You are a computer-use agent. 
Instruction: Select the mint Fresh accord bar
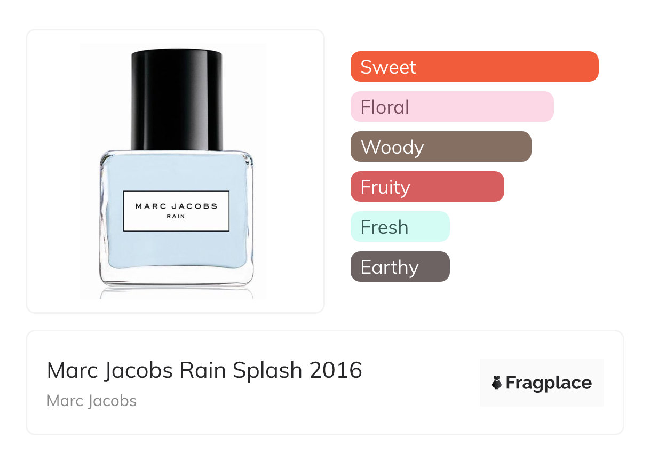coord(400,227)
